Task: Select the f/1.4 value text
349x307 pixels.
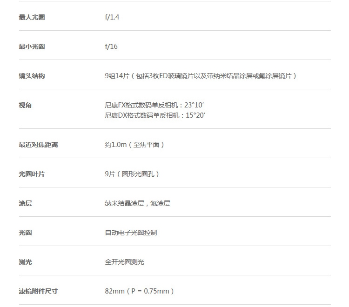Action: [x=112, y=17]
